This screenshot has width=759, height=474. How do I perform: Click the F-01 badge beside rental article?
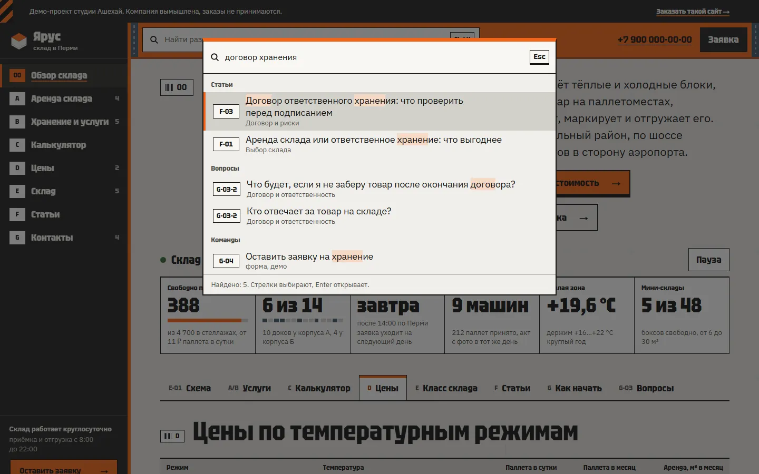pyautogui.click(x=226, y=144)
